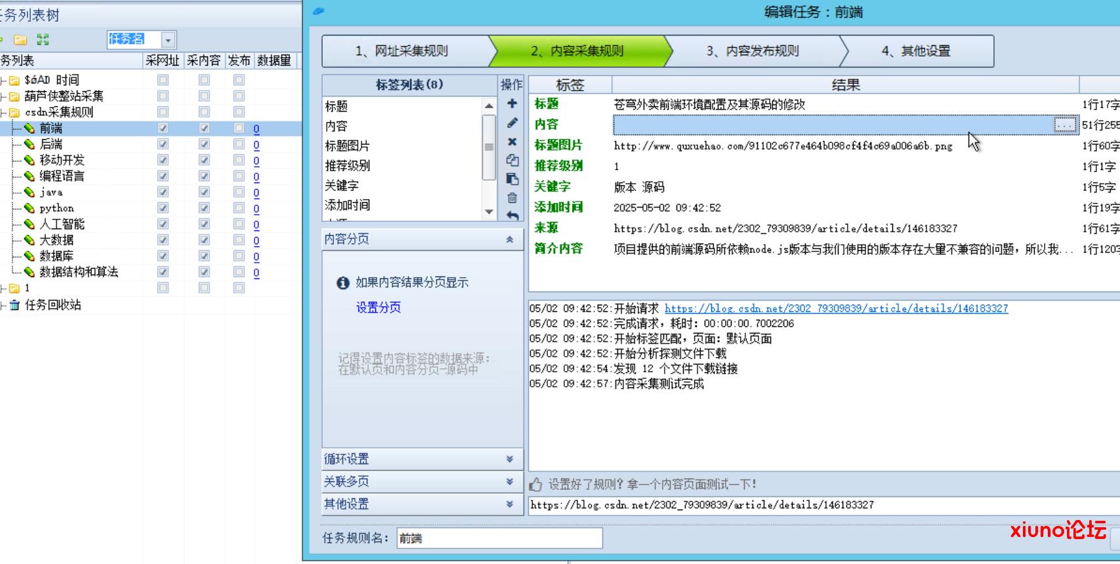Screen dimensions: 1120x564
Task: Expand tree node 1
Action: click(3, 288)
